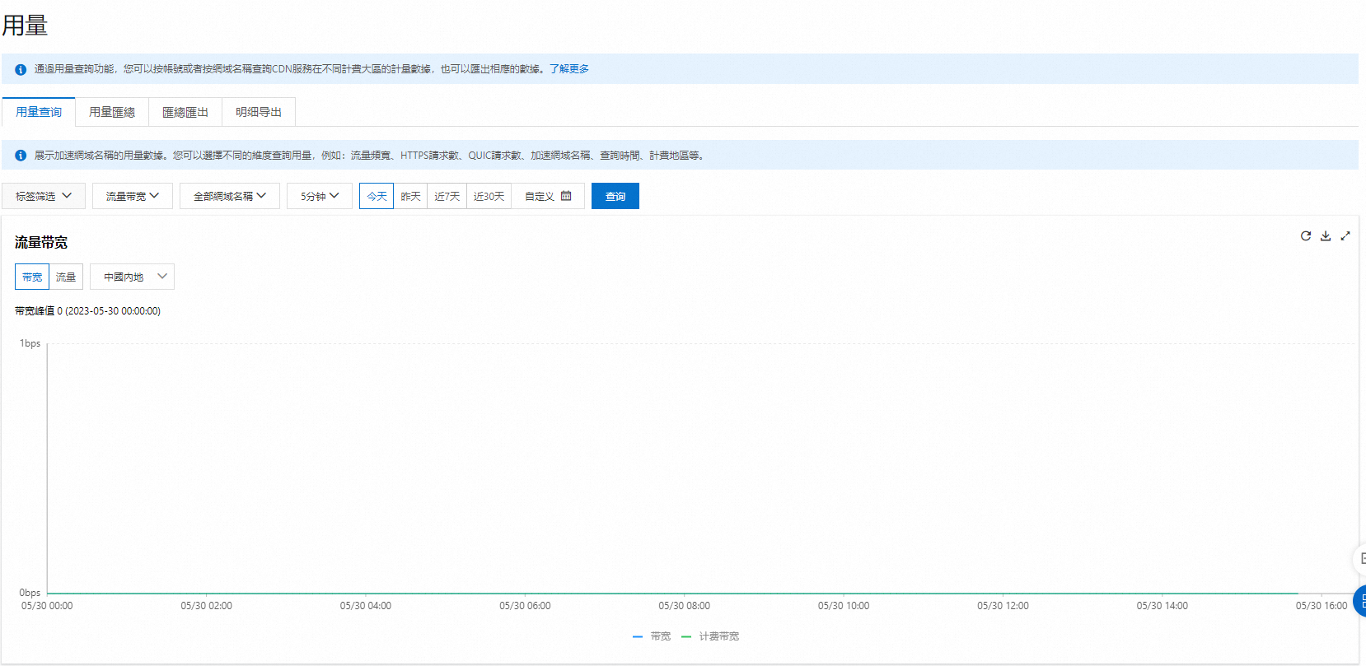
Task: Open the 了解更多 link
Action: (x=569, y=69)
